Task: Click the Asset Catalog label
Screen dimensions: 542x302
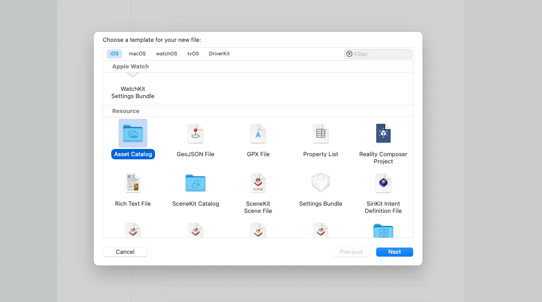Action: [x=133, y=154]
